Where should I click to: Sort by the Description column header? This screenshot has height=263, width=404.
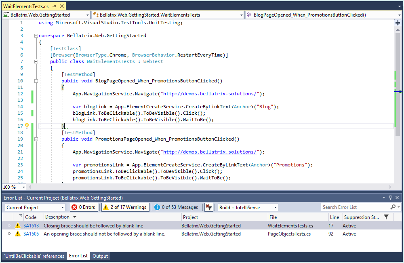(112, 217)
